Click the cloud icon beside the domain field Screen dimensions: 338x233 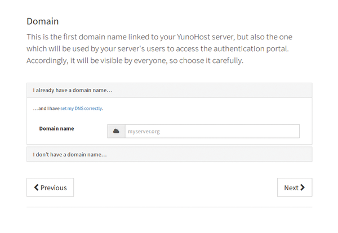(116, 131)
